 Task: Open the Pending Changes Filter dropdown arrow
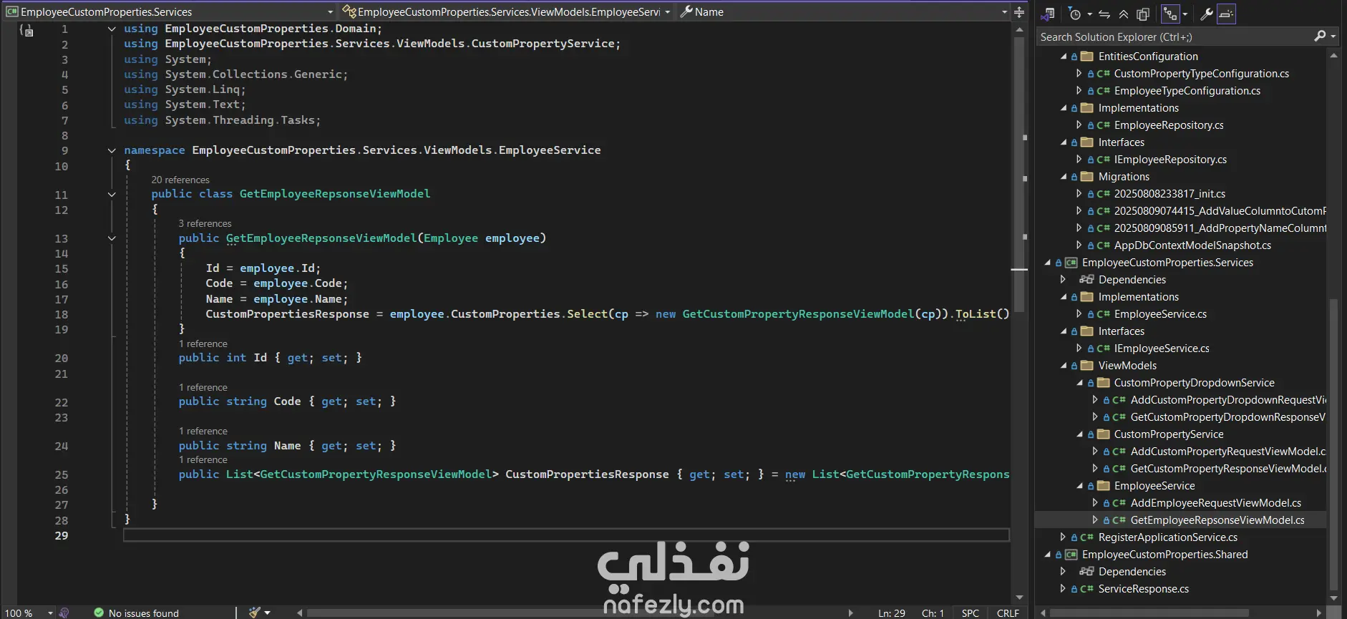[1089, 14]
